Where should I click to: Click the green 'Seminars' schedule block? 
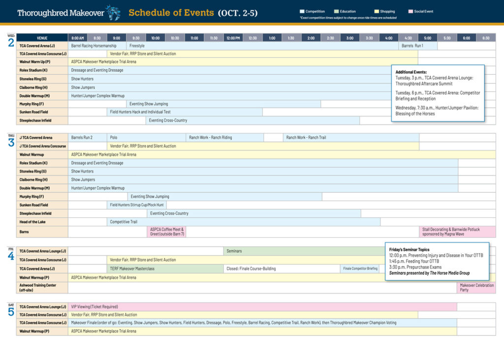[304, 251]
